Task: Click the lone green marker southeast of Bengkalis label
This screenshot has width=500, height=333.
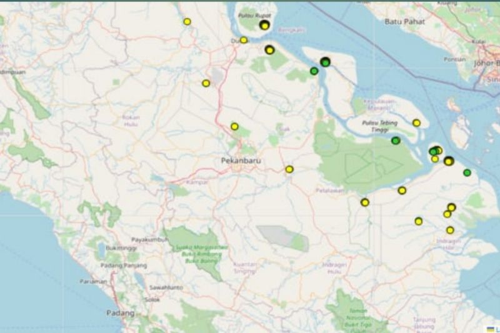Action: pos(314,71)
